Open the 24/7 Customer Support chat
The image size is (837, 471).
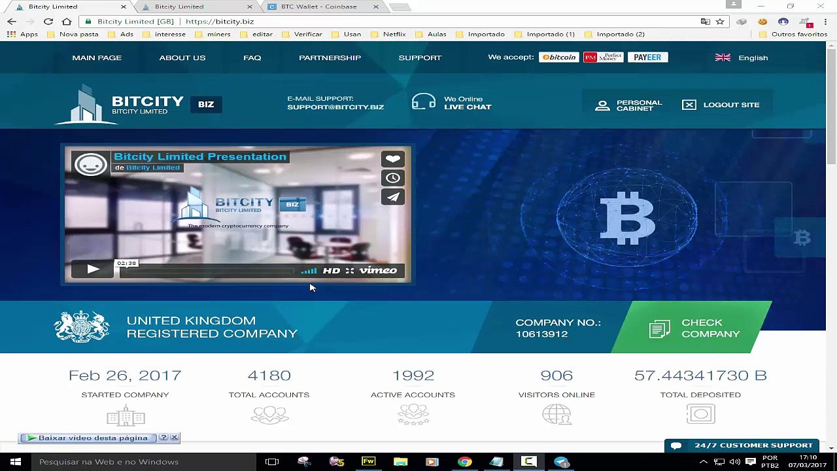[x=742, y=445]
